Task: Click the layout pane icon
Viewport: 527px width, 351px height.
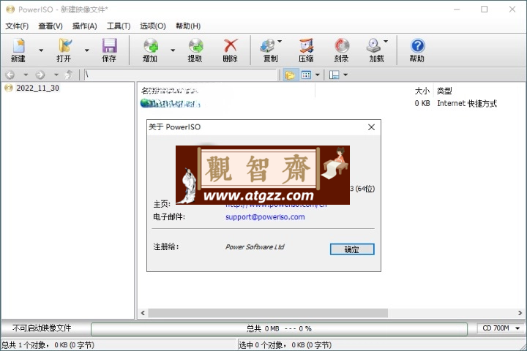Action: (334, 75)
